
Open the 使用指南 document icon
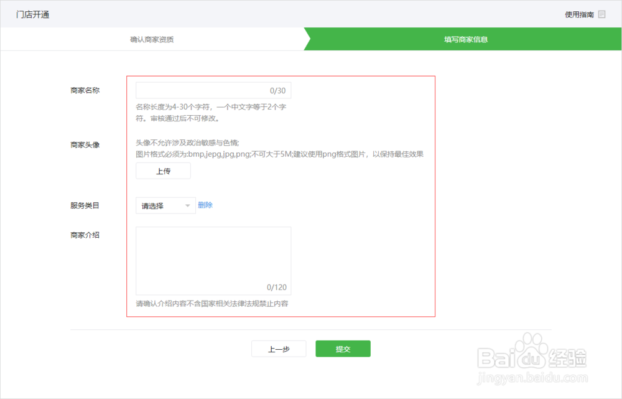pos(601,14)
